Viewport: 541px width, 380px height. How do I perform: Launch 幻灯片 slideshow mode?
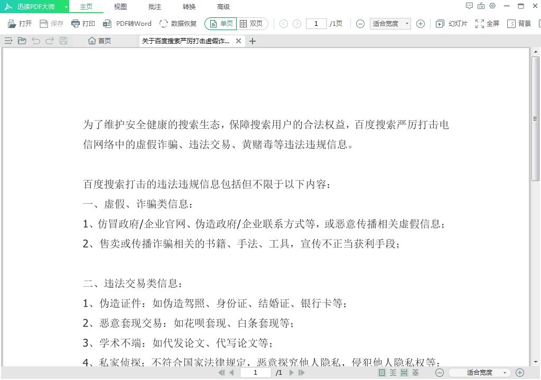click(452, 24)
